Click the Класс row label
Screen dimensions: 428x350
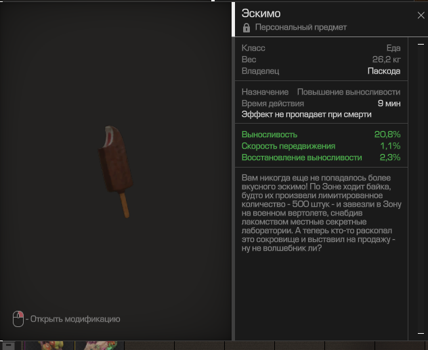pyautogui.click(x=253, y=48)
